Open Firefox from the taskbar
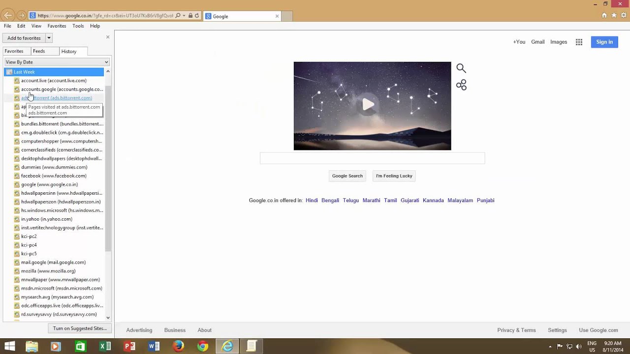 tap(178, 346)
